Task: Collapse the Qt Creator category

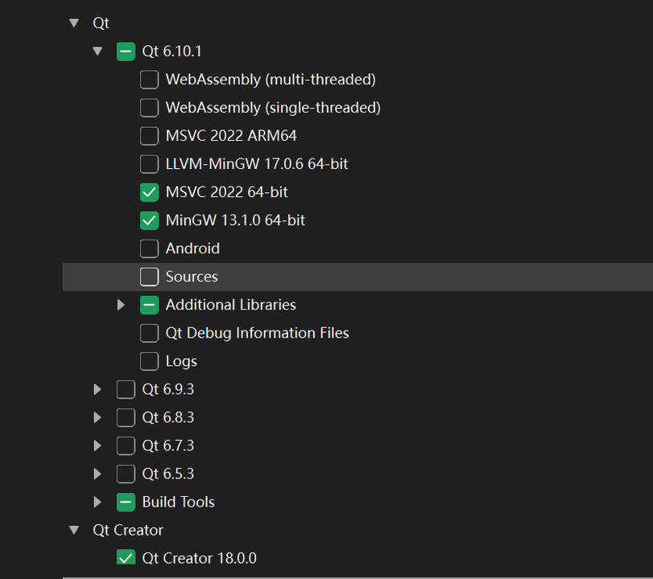Action: [75, 530]
